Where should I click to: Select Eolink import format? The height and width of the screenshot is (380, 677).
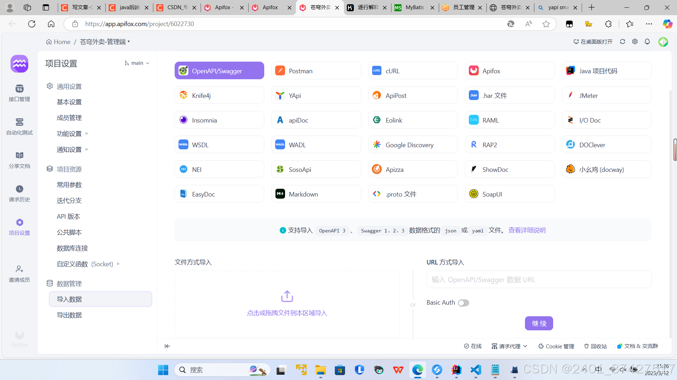(x=413, y=120)
